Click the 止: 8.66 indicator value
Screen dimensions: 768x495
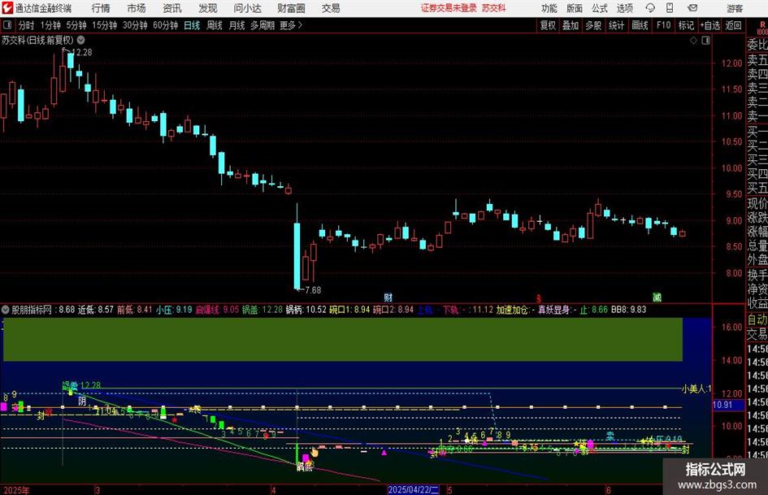(593, 310)
